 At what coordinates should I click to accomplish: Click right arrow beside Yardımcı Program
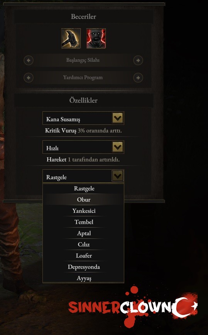[138, 78]
